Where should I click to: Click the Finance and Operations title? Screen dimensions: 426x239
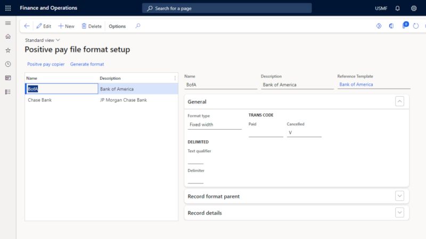pos(48,8)
